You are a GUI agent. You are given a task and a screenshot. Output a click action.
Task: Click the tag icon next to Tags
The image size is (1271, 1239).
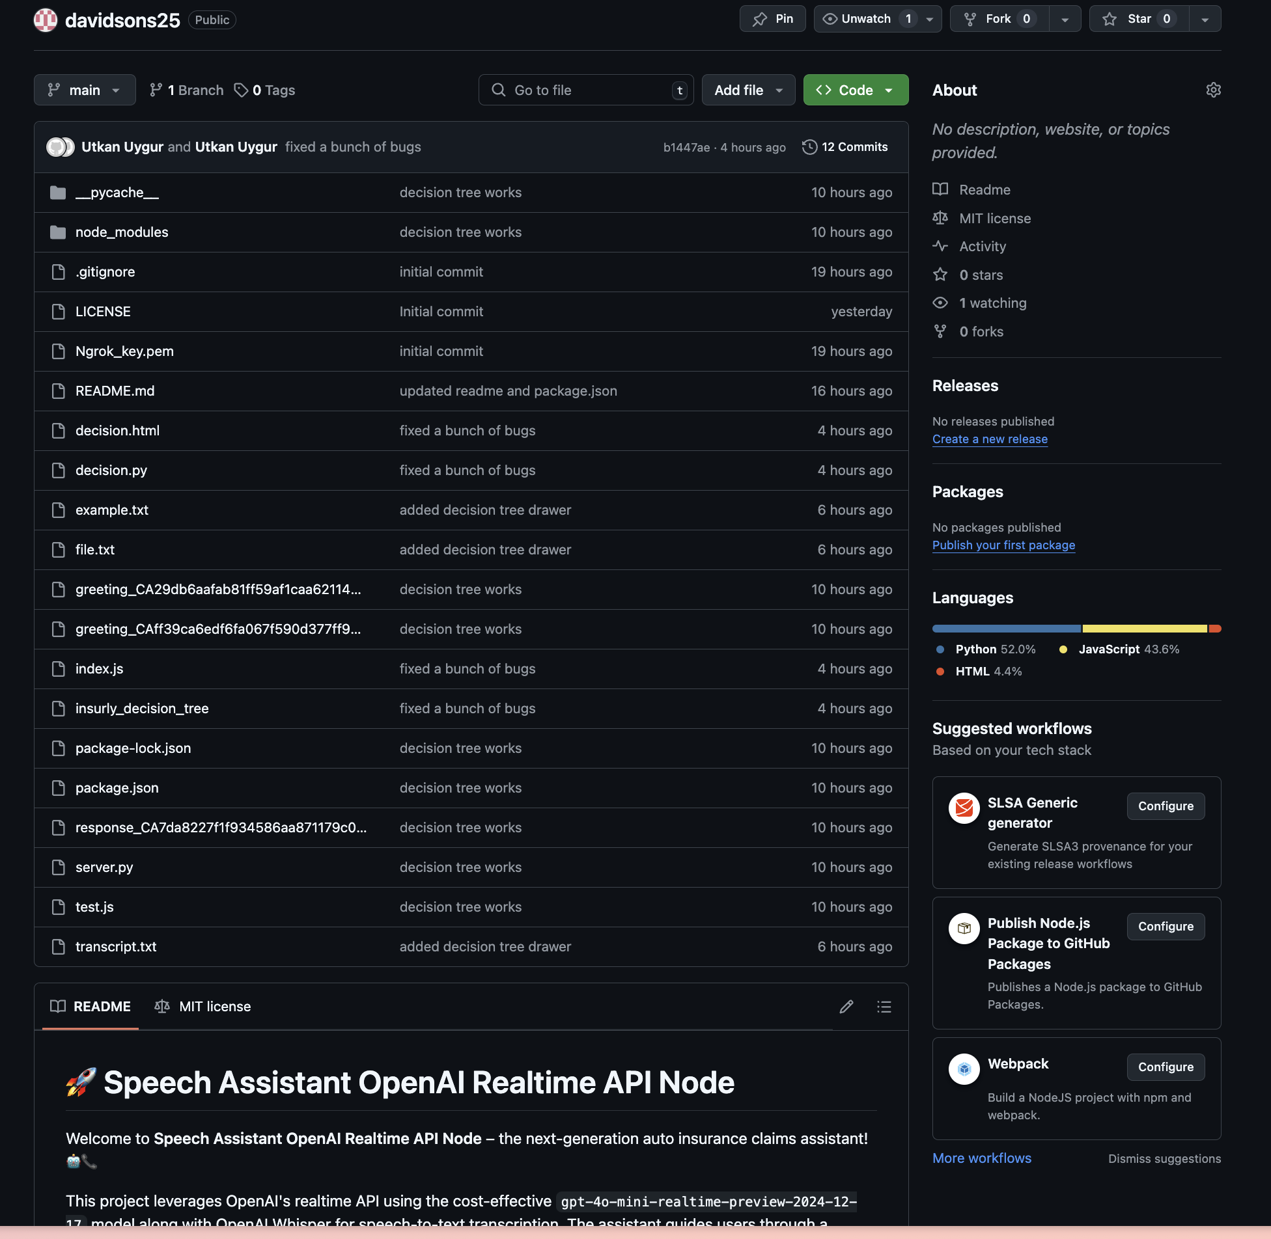(x=241, y=90)
